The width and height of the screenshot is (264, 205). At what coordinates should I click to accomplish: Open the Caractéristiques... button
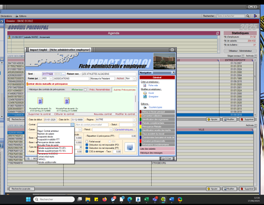click(x=125, y=130)
